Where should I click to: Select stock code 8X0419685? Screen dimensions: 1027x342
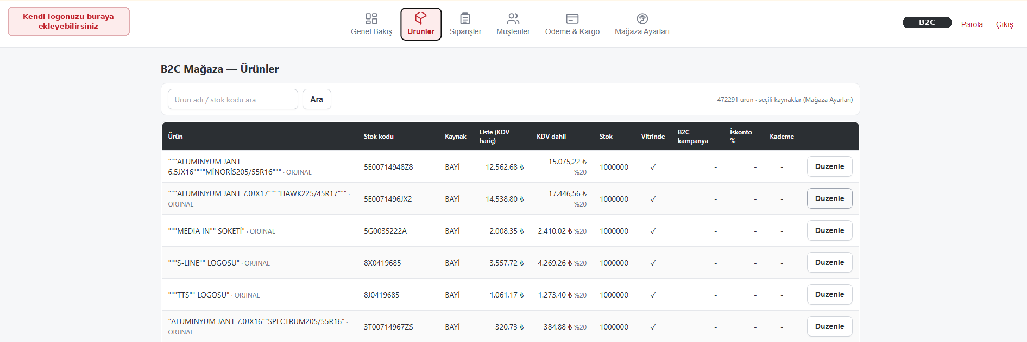click(x=382, y=263)
